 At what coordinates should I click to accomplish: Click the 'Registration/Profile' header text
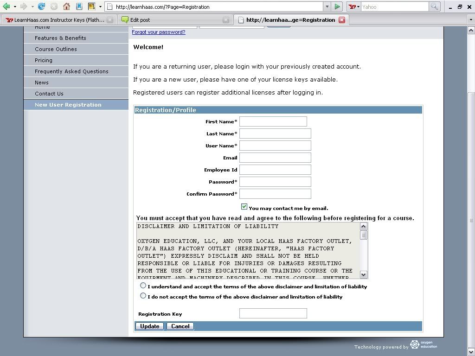(166, 110)
